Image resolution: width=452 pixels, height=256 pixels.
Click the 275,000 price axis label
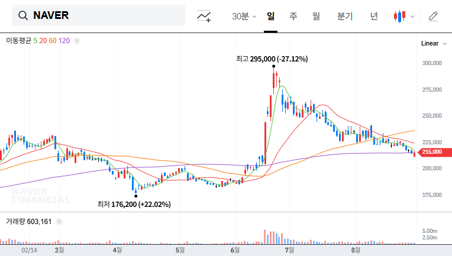[x=432, y=90]
